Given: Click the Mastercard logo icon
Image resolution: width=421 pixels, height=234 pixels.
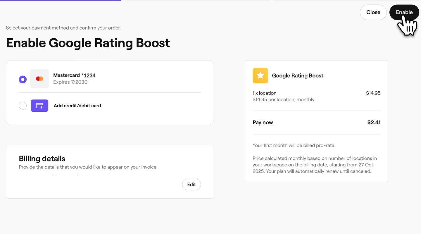Looking at the screenshot, I should tap(39, 79).
